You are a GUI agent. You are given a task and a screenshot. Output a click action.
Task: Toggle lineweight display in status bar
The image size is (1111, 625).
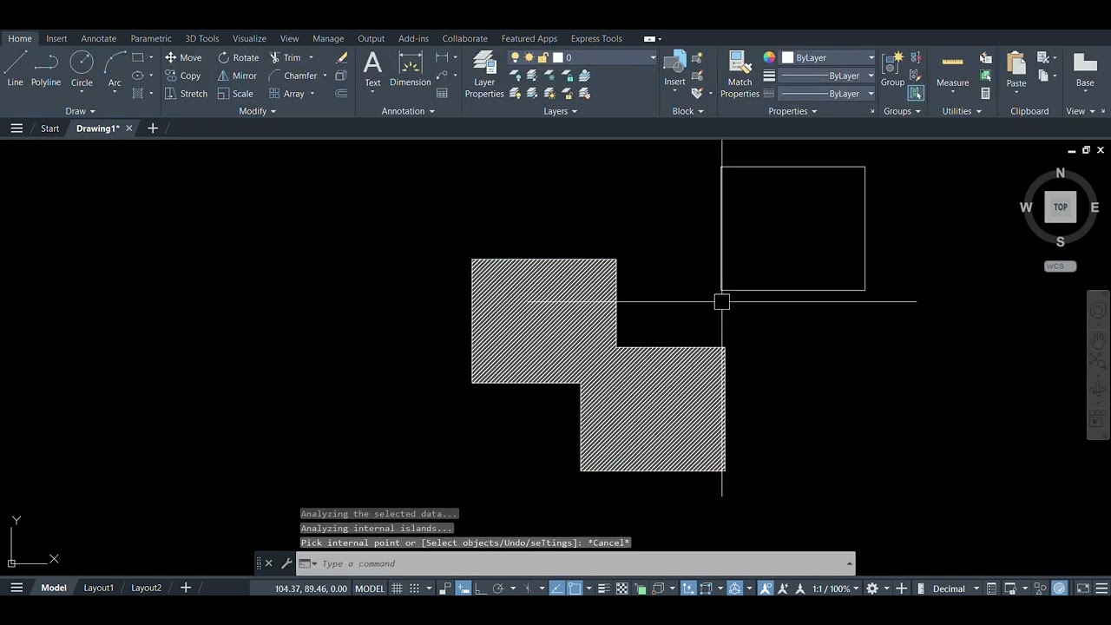tap(604, 589)
